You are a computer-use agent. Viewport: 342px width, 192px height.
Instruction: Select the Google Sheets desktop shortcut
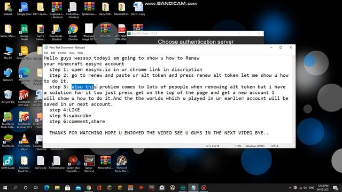[24, 33]
